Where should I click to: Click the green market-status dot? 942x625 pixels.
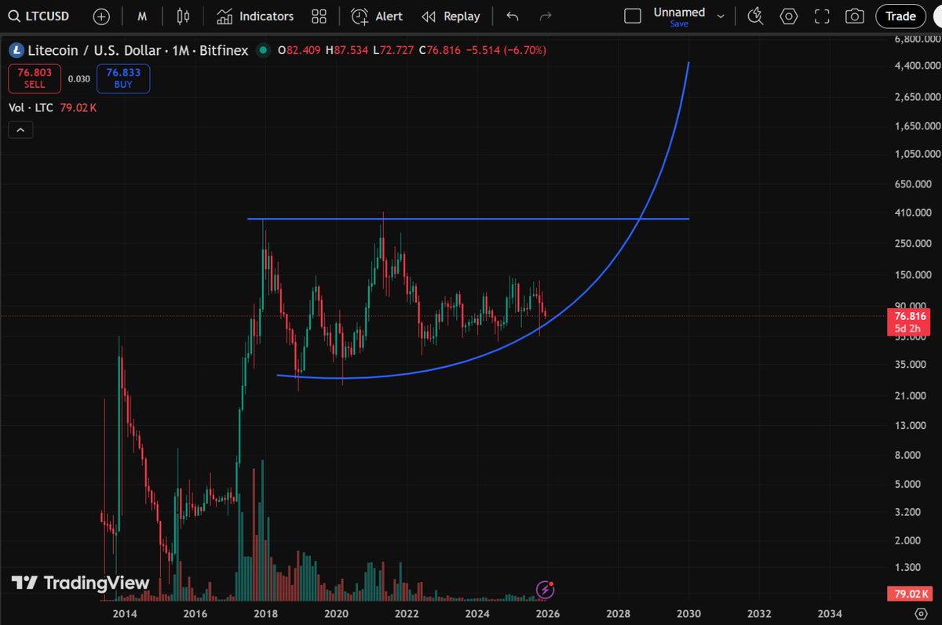[x=264, y=50]
